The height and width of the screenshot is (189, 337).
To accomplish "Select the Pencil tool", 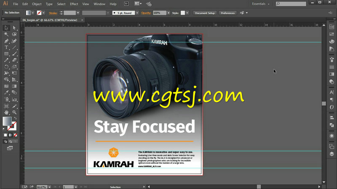I will pos(6,60).
